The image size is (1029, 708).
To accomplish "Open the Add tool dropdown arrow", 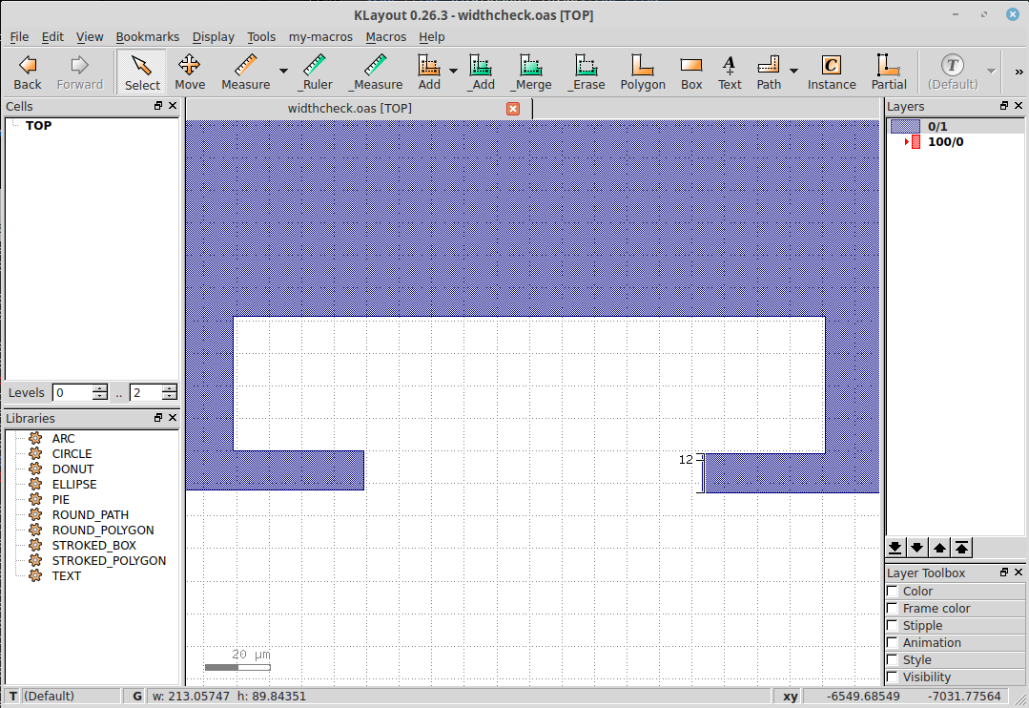I will click(x=453, y=72).
